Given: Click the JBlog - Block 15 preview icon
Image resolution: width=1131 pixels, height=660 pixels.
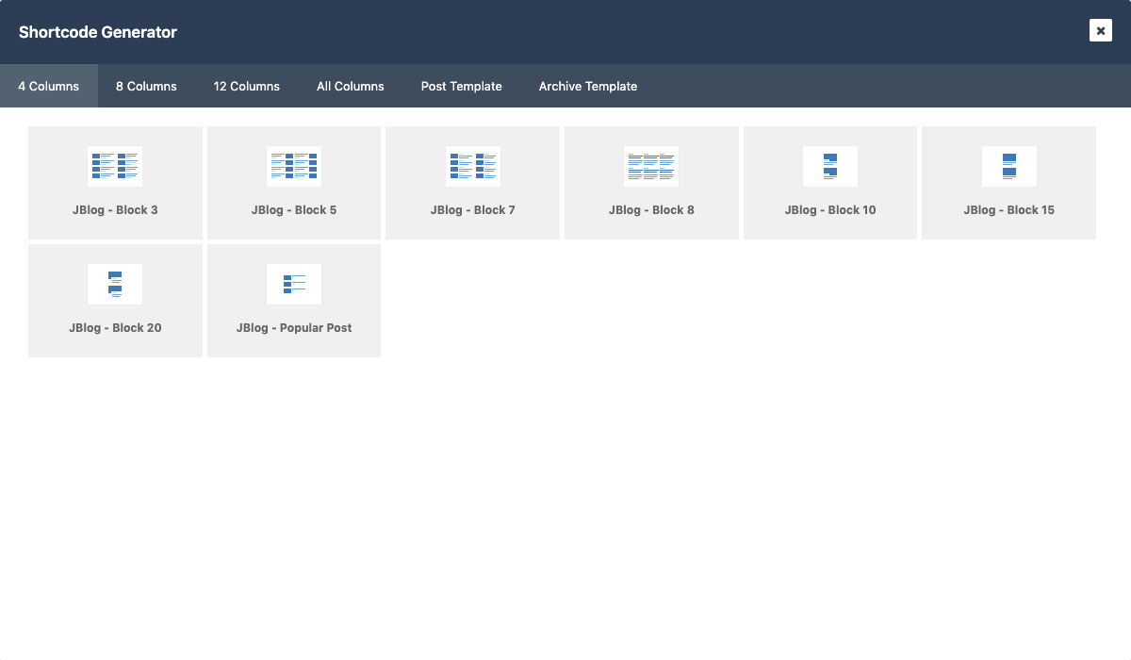Looking at the screenshot, I should (1008, 166).
